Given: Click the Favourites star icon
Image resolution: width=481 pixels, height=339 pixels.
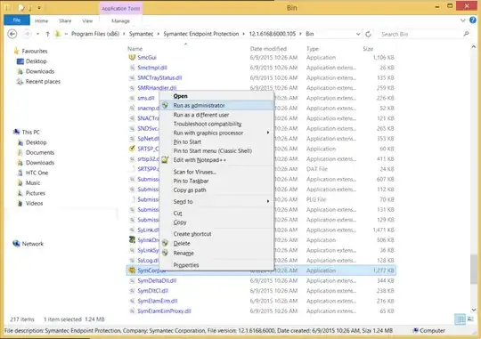Looking at the screenshot, I should tap(17, 51).
